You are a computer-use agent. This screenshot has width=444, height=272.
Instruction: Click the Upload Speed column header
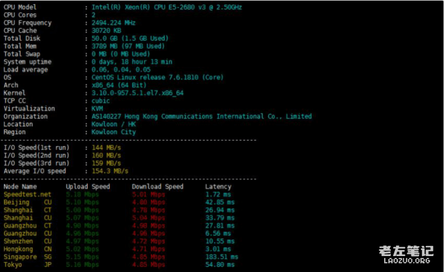88,186
